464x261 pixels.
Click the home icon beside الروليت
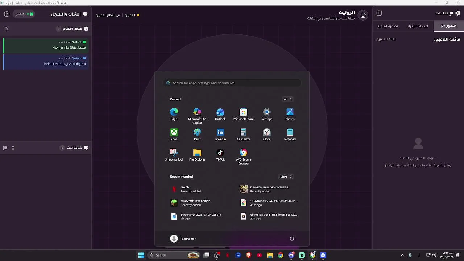coord(363,15)
